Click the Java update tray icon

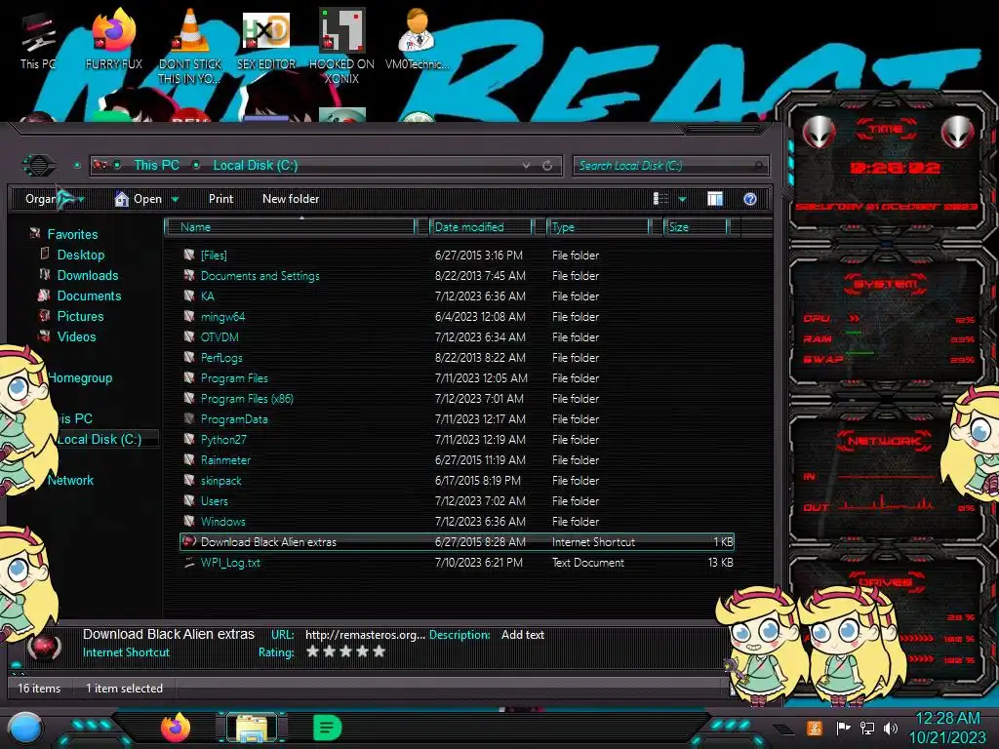click(x=814, y=728)
